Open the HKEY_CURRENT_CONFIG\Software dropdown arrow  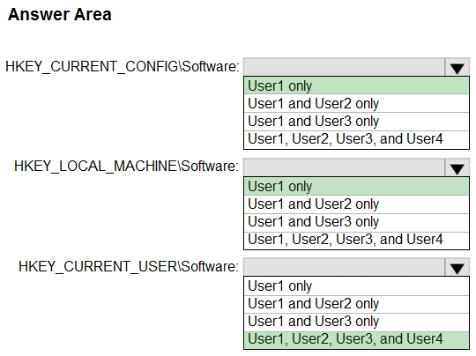(457, 67)
